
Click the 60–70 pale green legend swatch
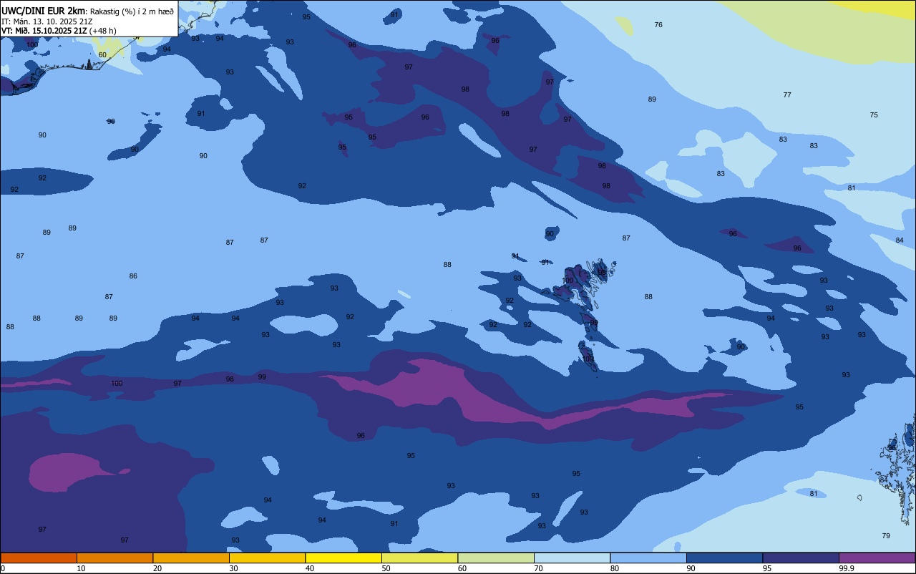coord(496,558)
